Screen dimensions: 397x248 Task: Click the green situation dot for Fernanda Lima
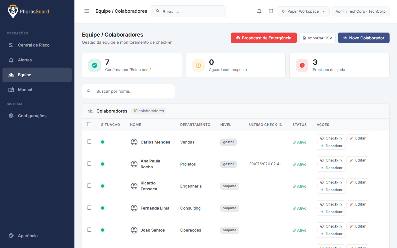coord(103,208)
